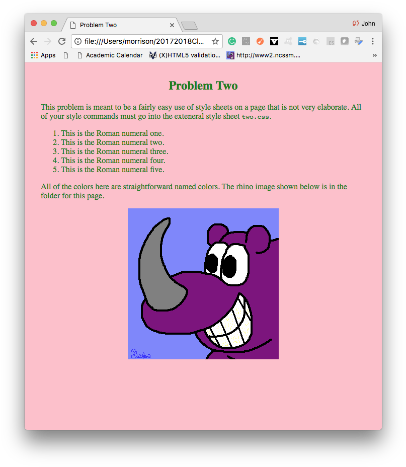Open the untitled blank-page bookmark
Image resolution: width=406 pixels, height=467 pixels.
tap(66, 55)
